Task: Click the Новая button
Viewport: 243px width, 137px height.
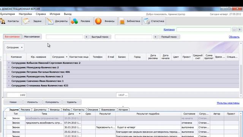Action: point(13,102)
